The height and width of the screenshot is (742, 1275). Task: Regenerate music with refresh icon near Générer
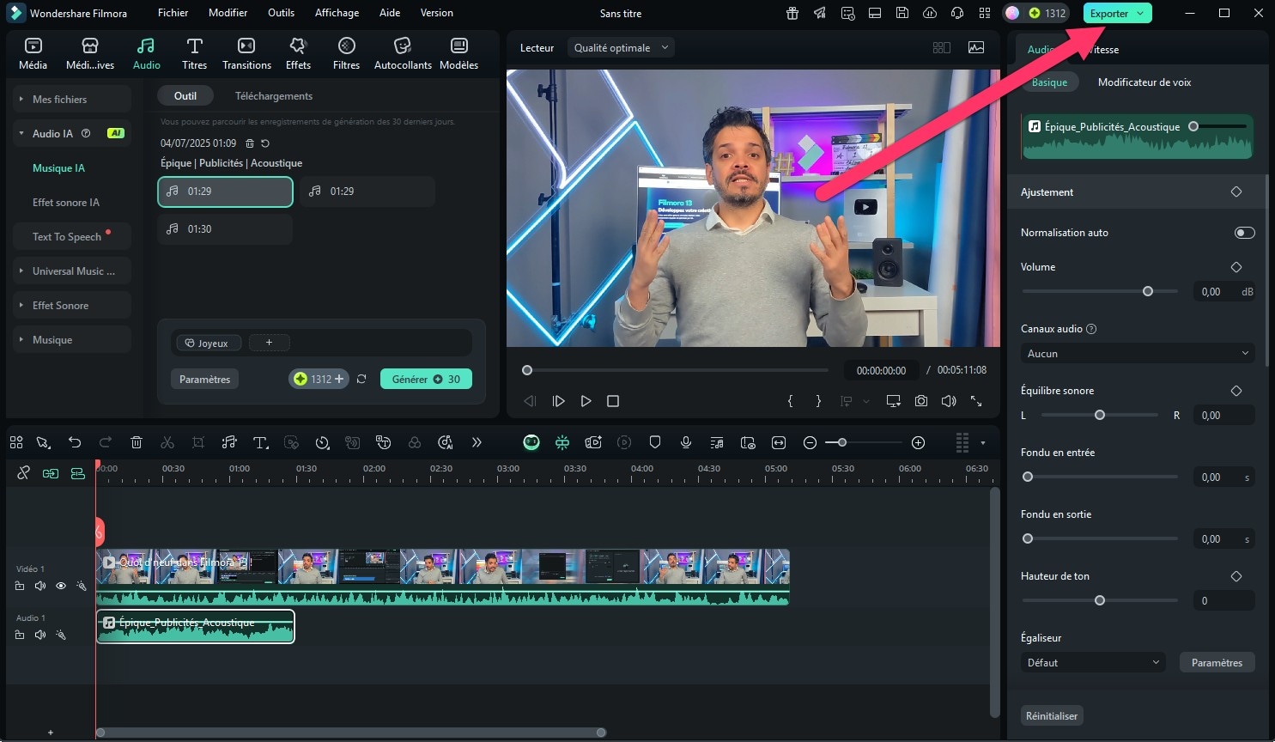click(x=361, y=379)
